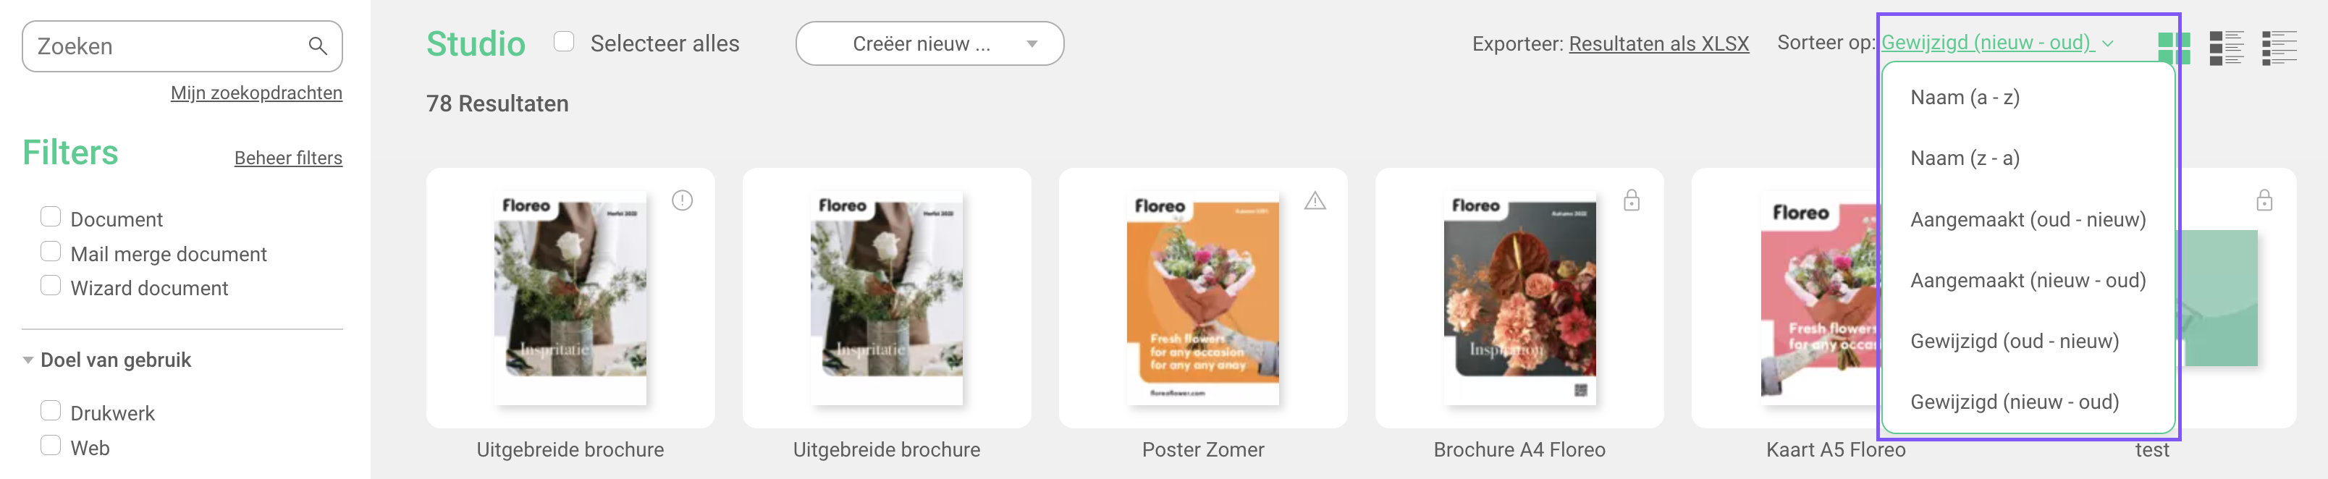
Task: Toggle the Drukwerk filter checkbox
Action: pyautogui.click(x=51, y=410)
